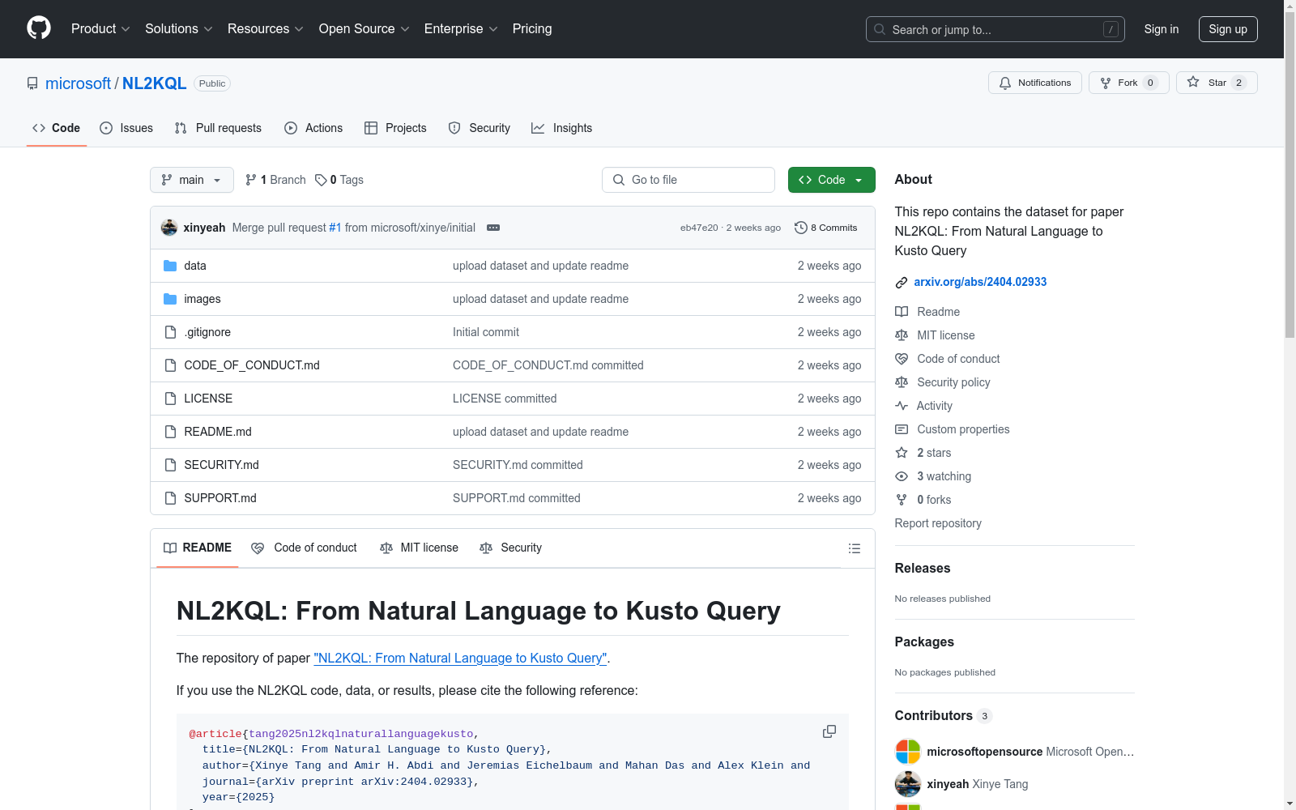Click the Notifications bell button
The width and height of the screenshot is (1296, 810).
tap(1034, 83)
